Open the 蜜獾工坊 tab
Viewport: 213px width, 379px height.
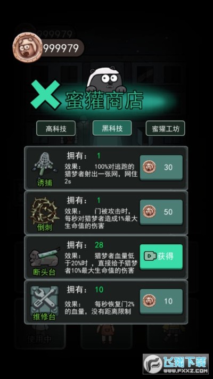(x=166, y=128)
